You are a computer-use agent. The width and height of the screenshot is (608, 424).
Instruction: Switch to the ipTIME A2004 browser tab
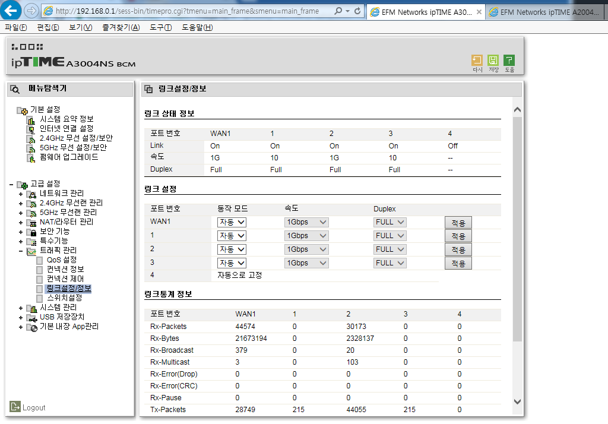pos(545,12)
